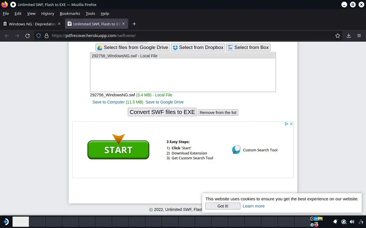Open the History menu

[47, 13]
